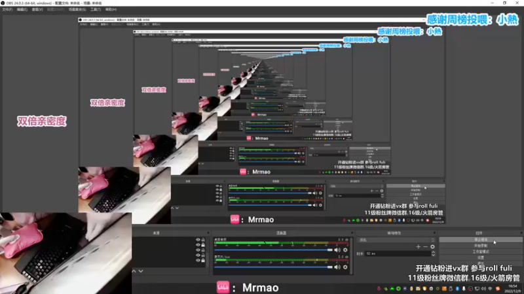Click the mixer panel vertical scrollbar
Screen dimensions: 524x294
(x=351, y=255)
